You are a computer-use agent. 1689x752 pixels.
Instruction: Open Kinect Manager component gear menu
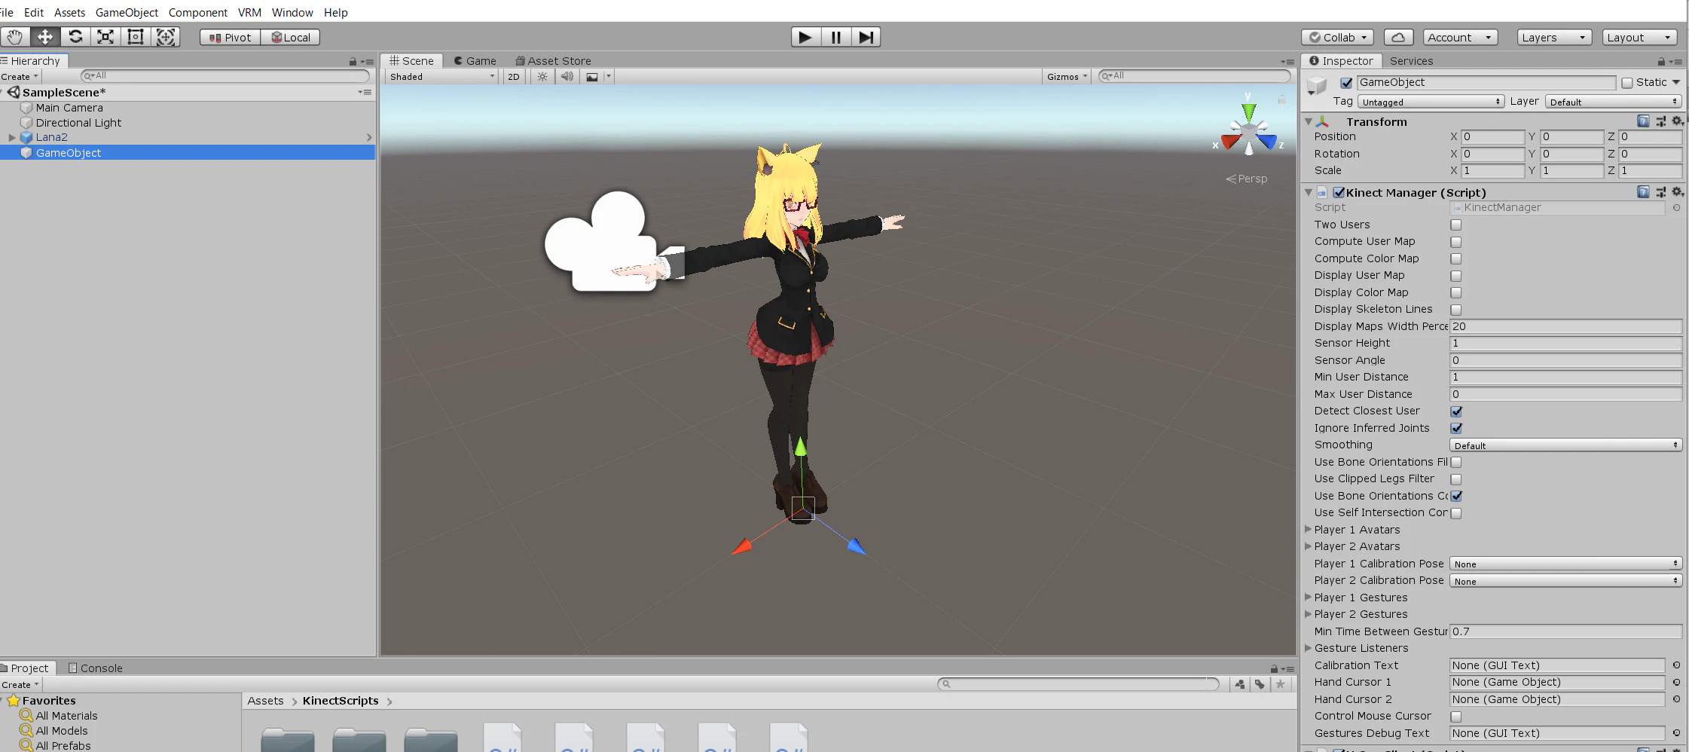1678,192
